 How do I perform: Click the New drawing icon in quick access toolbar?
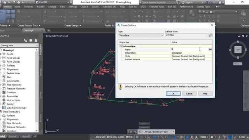click(5, 2)
